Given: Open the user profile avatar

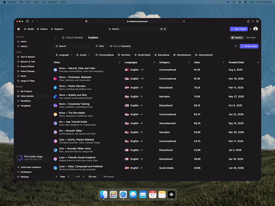Looking at the screenshot, I should coord(255,29).
